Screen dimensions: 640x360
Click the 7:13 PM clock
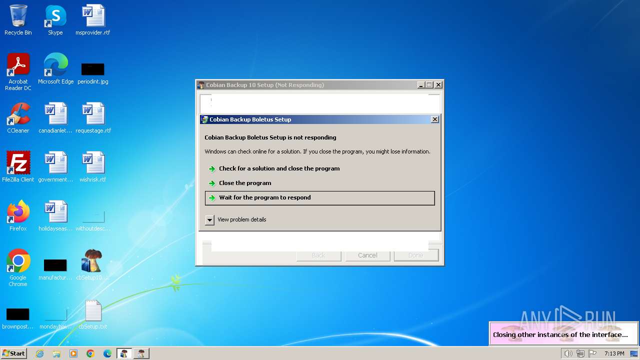click(x=614, y=353)
